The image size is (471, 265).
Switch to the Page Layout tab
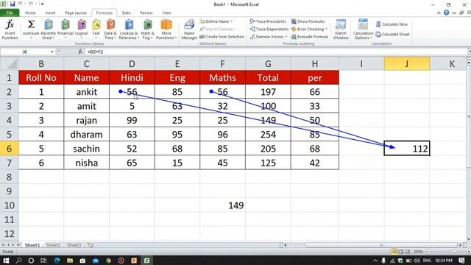tap(76, 13)
